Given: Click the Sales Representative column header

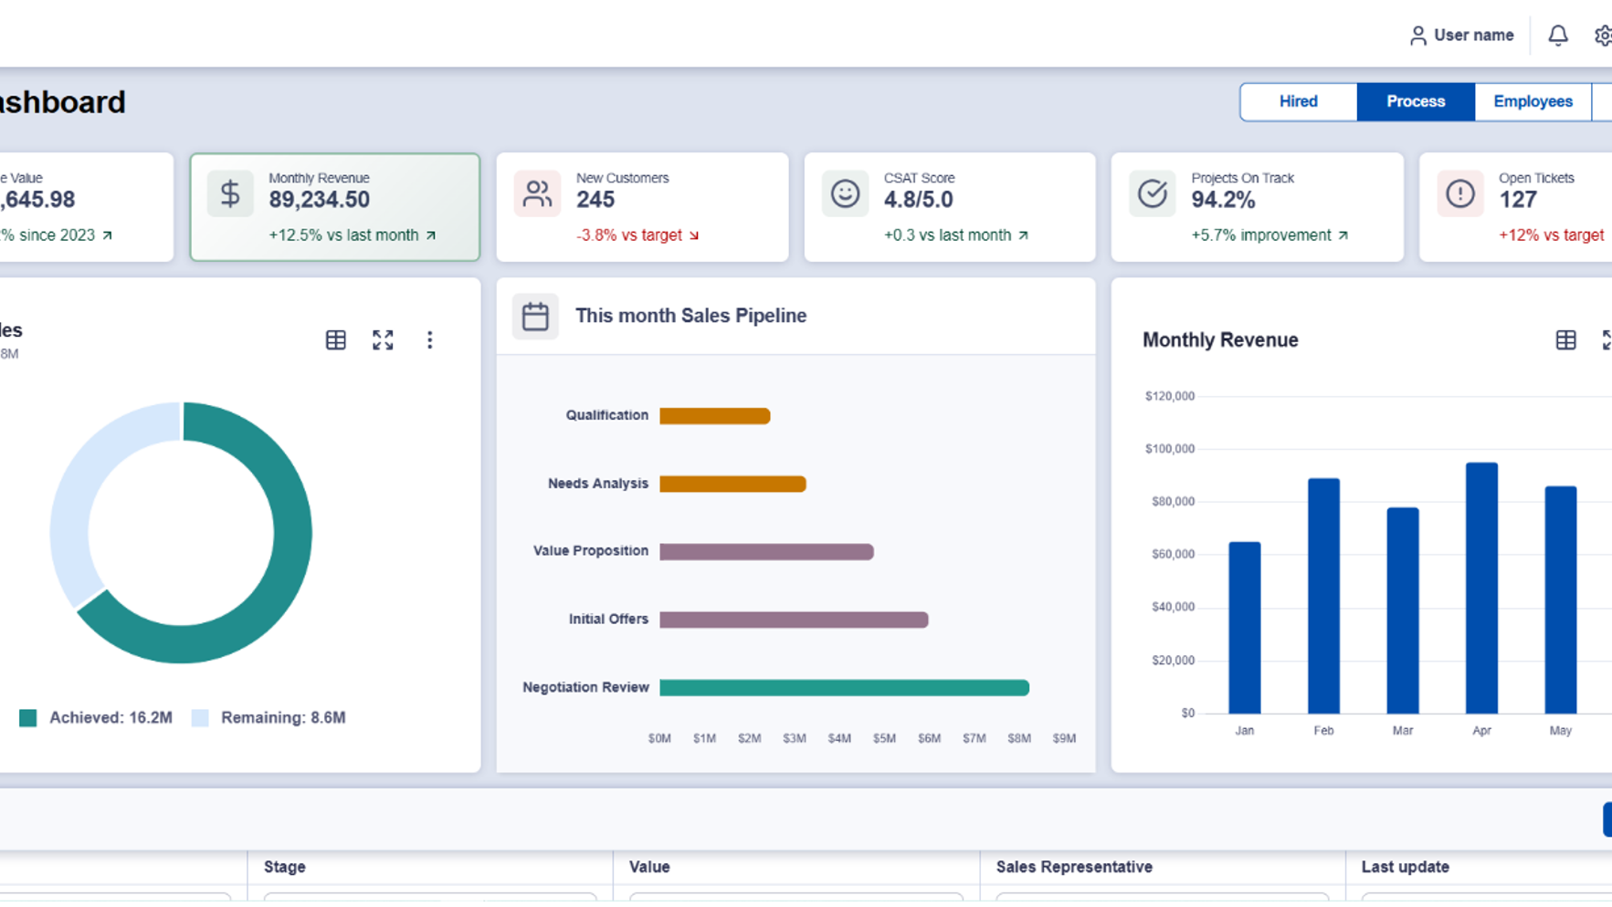Looking at the screenshot, I should (1073, 867).
